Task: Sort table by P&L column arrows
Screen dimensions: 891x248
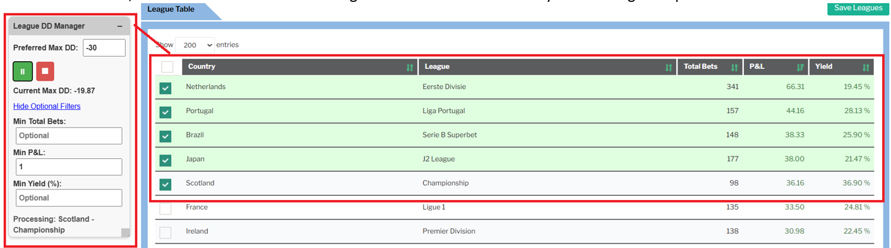Action: [800, 67]
